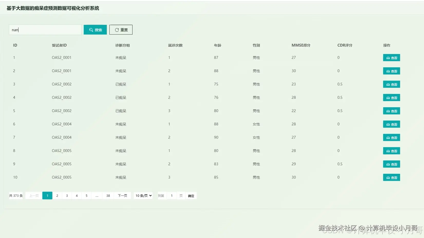Screen dimensions: 424x238
Task: Click OAS2_0004 in row ID 6
Action: [x=62, y=124]
